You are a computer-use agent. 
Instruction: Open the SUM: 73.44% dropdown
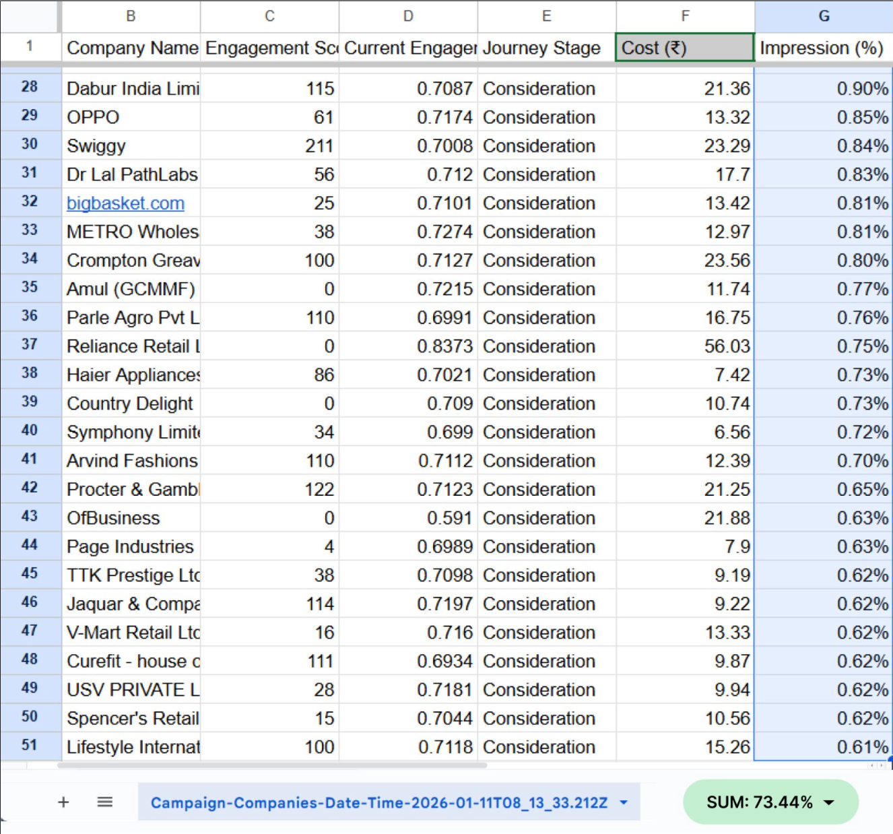click(770, 802)
